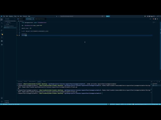Open the File menu
Image resolution: width=161 pixels, height=120 pixels.
tap(4, 16)
